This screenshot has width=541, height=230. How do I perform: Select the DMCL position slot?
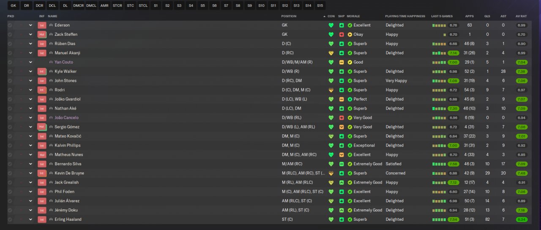[91, 5]
